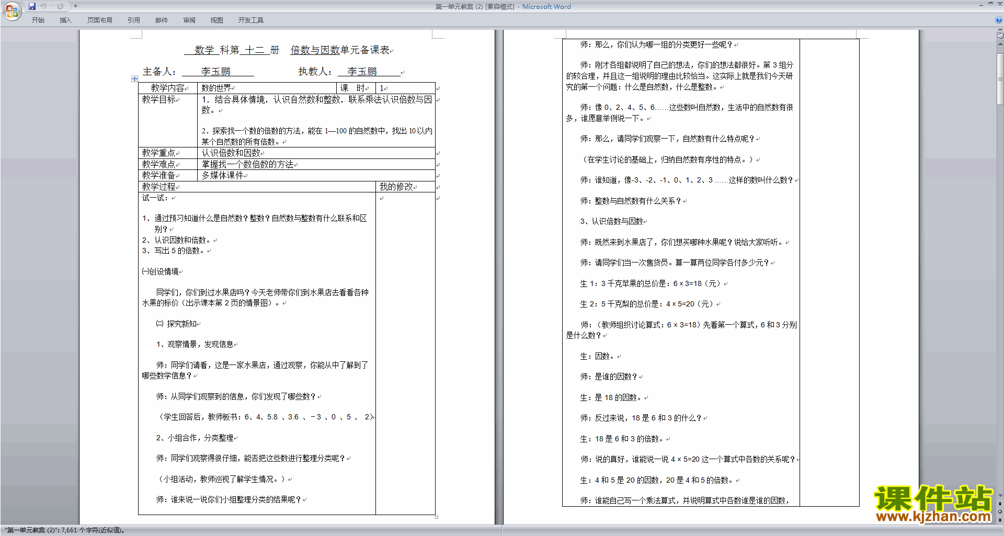The height and width of the screenshot is (536, 1004).
Task: Click the cell 多媒体课件
Action: [316, 175]
